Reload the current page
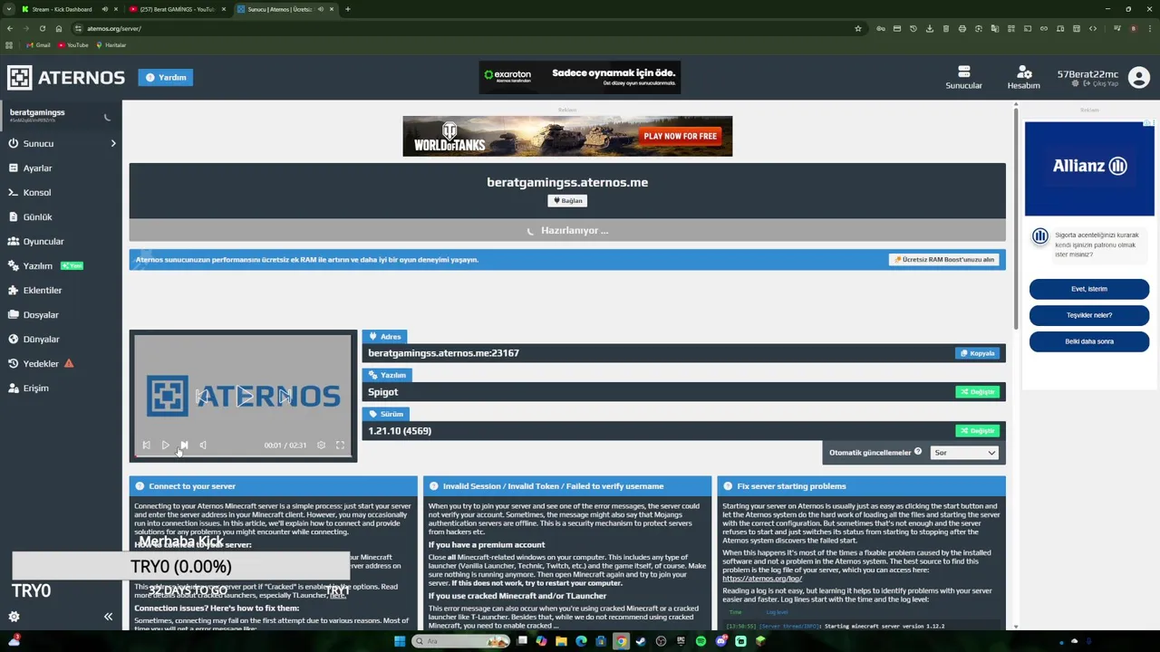Screen dimensions: 1160x652 pyautogui.click(x=42, y=28)
